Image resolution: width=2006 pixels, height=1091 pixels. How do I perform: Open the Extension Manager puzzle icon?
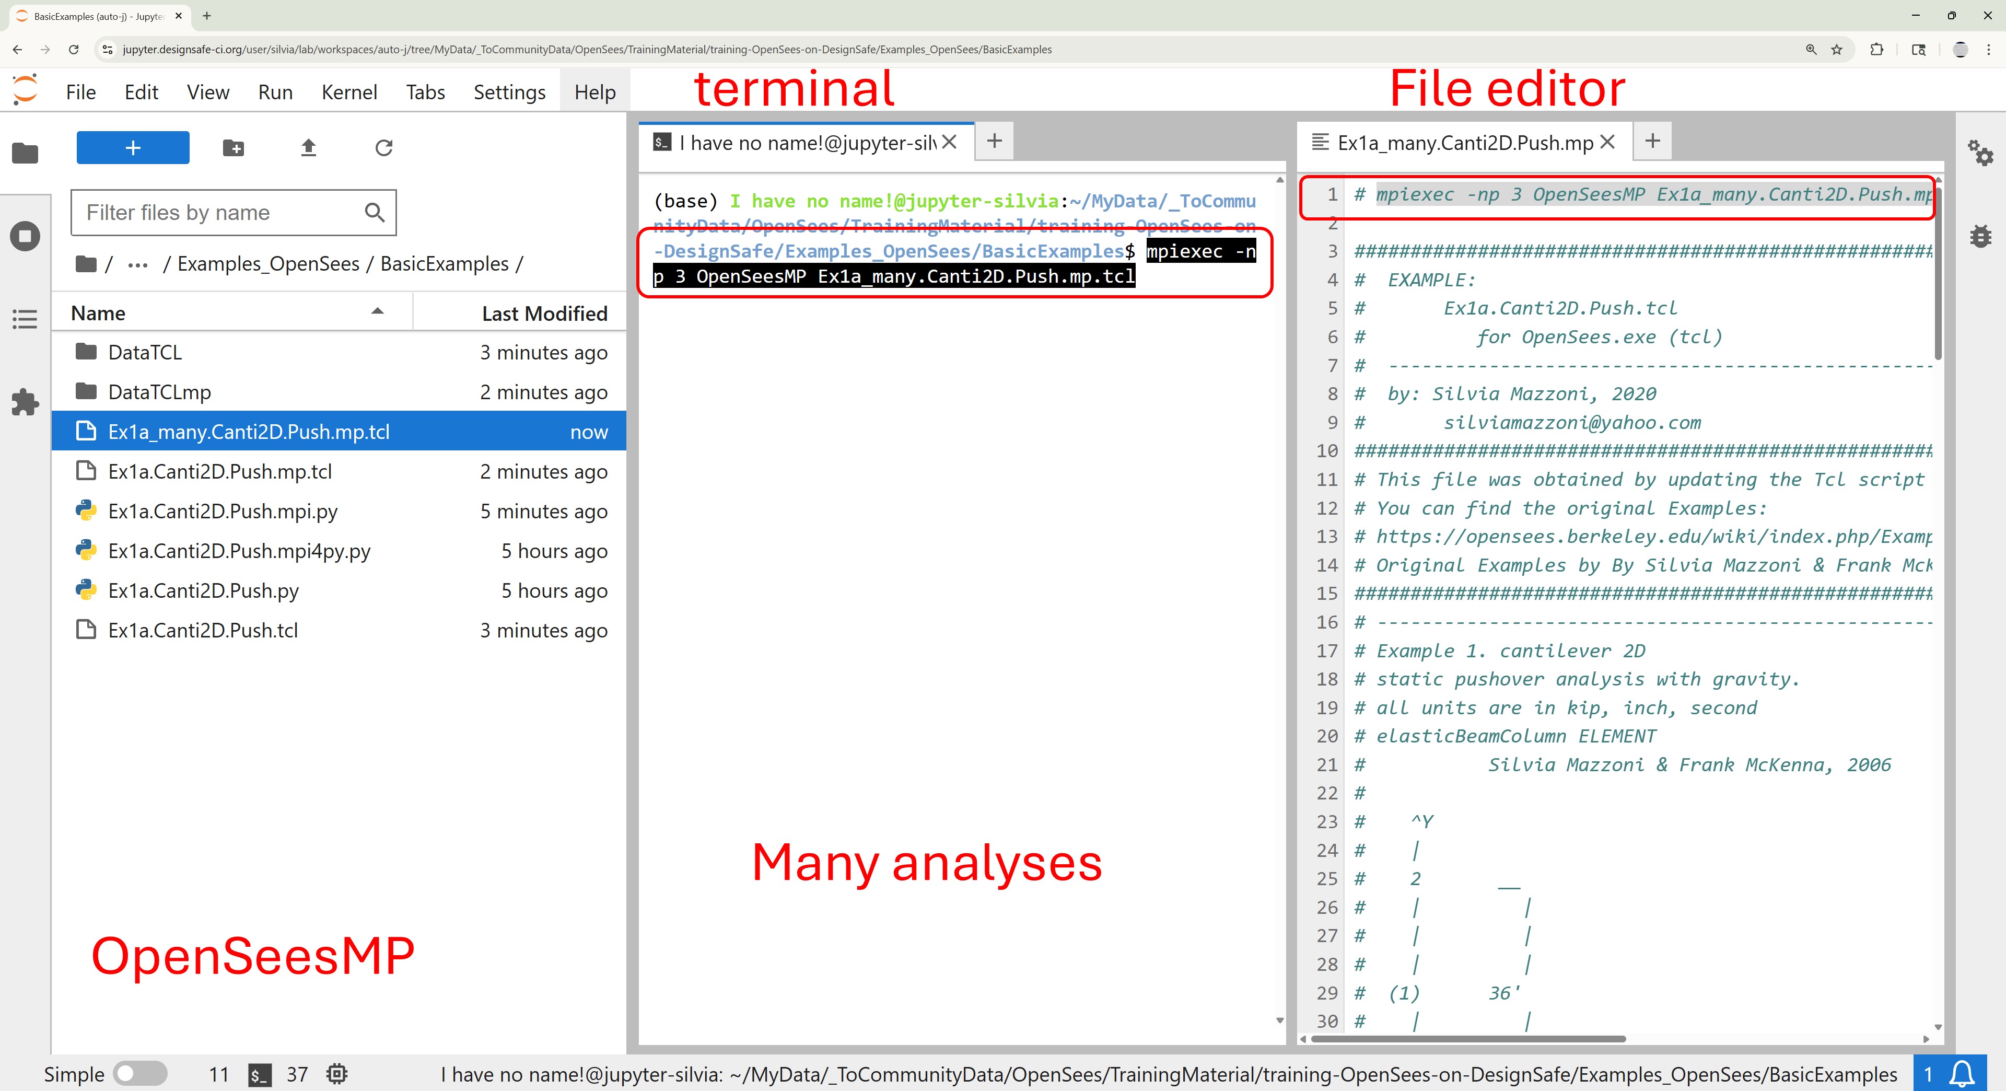(25, 402)
